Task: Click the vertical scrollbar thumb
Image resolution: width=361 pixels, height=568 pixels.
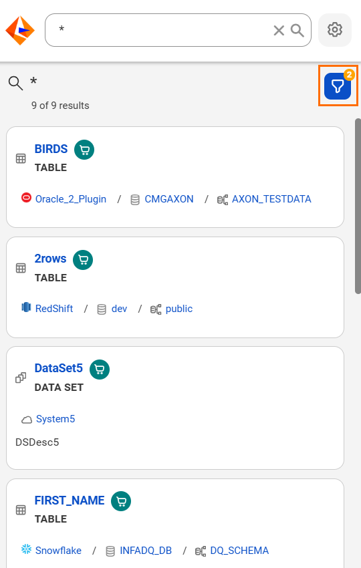Action: pyautogui.click(x=358, y=206)
